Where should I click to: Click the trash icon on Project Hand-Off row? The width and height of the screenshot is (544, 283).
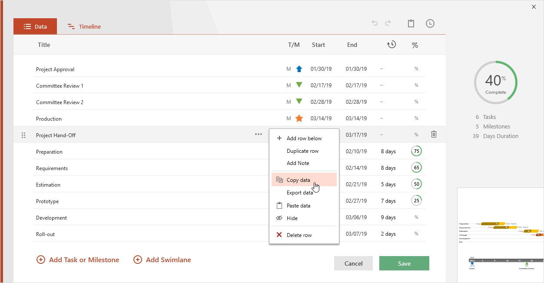434,135
